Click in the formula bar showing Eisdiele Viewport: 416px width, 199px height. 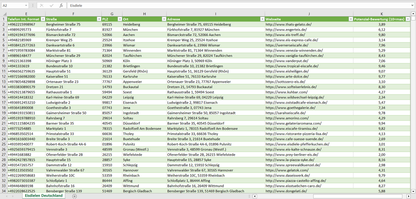[x=230, y=5]
